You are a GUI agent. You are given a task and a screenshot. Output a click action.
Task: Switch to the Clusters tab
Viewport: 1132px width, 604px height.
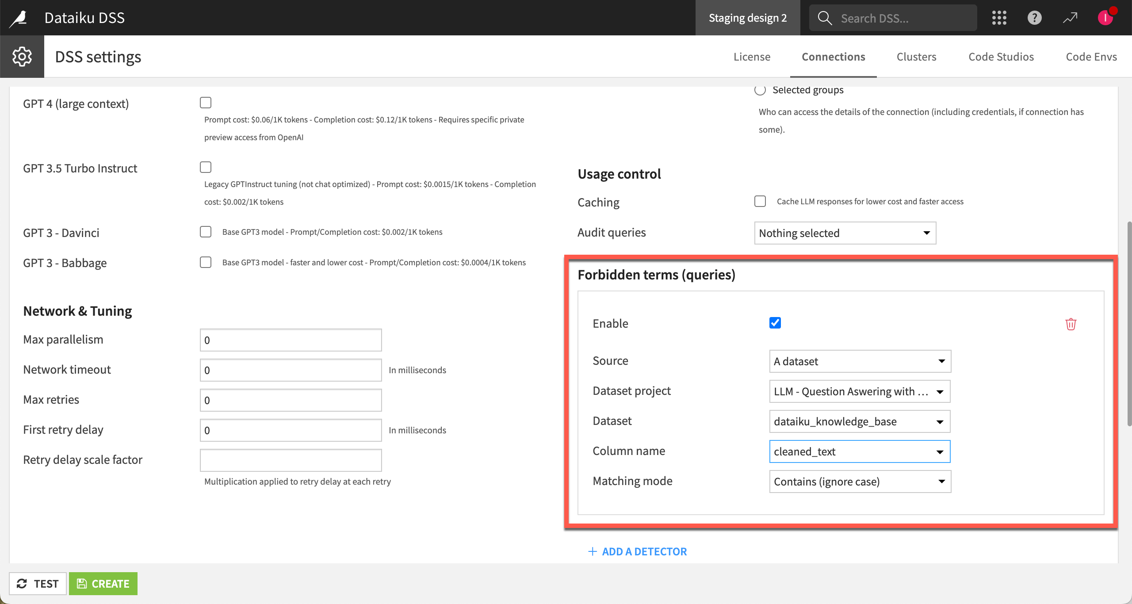pos(916,56)
